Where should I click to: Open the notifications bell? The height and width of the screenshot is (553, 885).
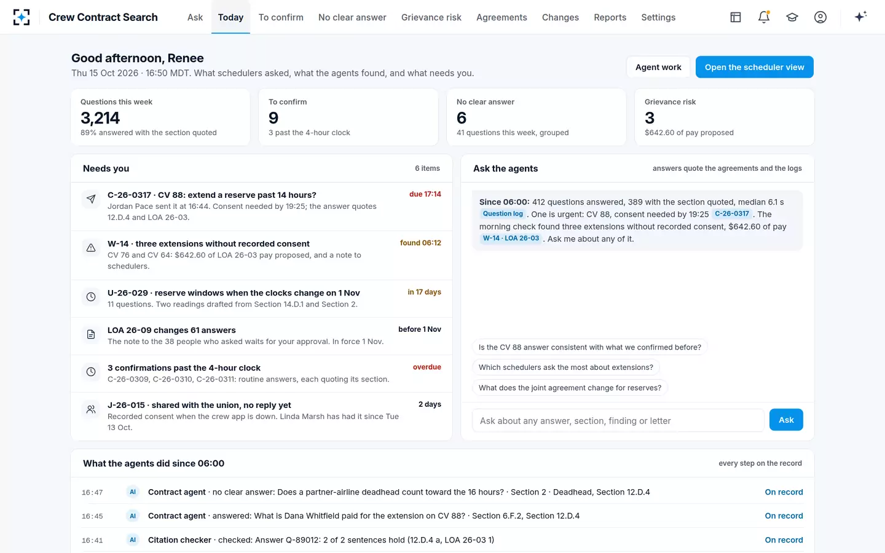tap(764, 17)
